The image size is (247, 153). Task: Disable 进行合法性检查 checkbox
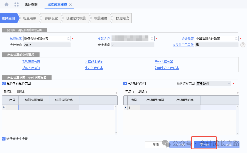[4, 139]
